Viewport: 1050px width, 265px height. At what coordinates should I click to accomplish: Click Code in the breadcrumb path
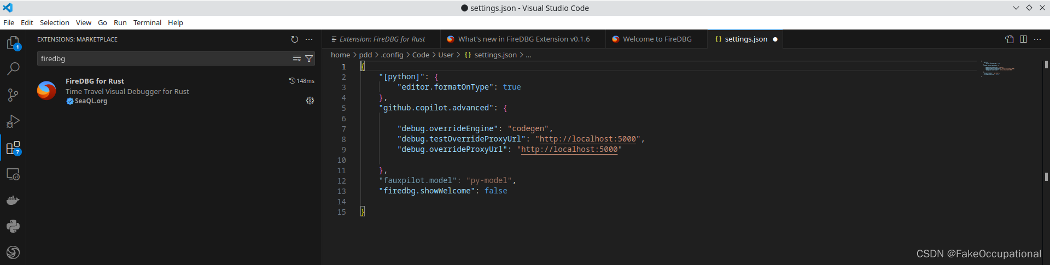pyautogui.click(x=421, y=55)
